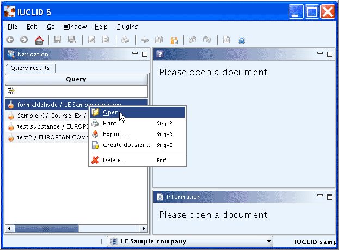This screenshot has height=250, width=339.
Task: Choose Export... from the context menu
Action: pyautogui.click(x=137, y=134)
